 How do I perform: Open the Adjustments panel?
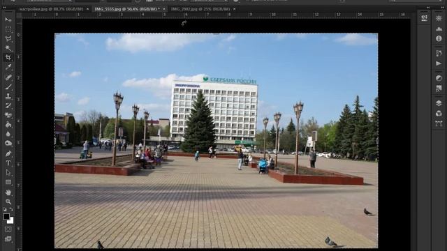(439, 78)
